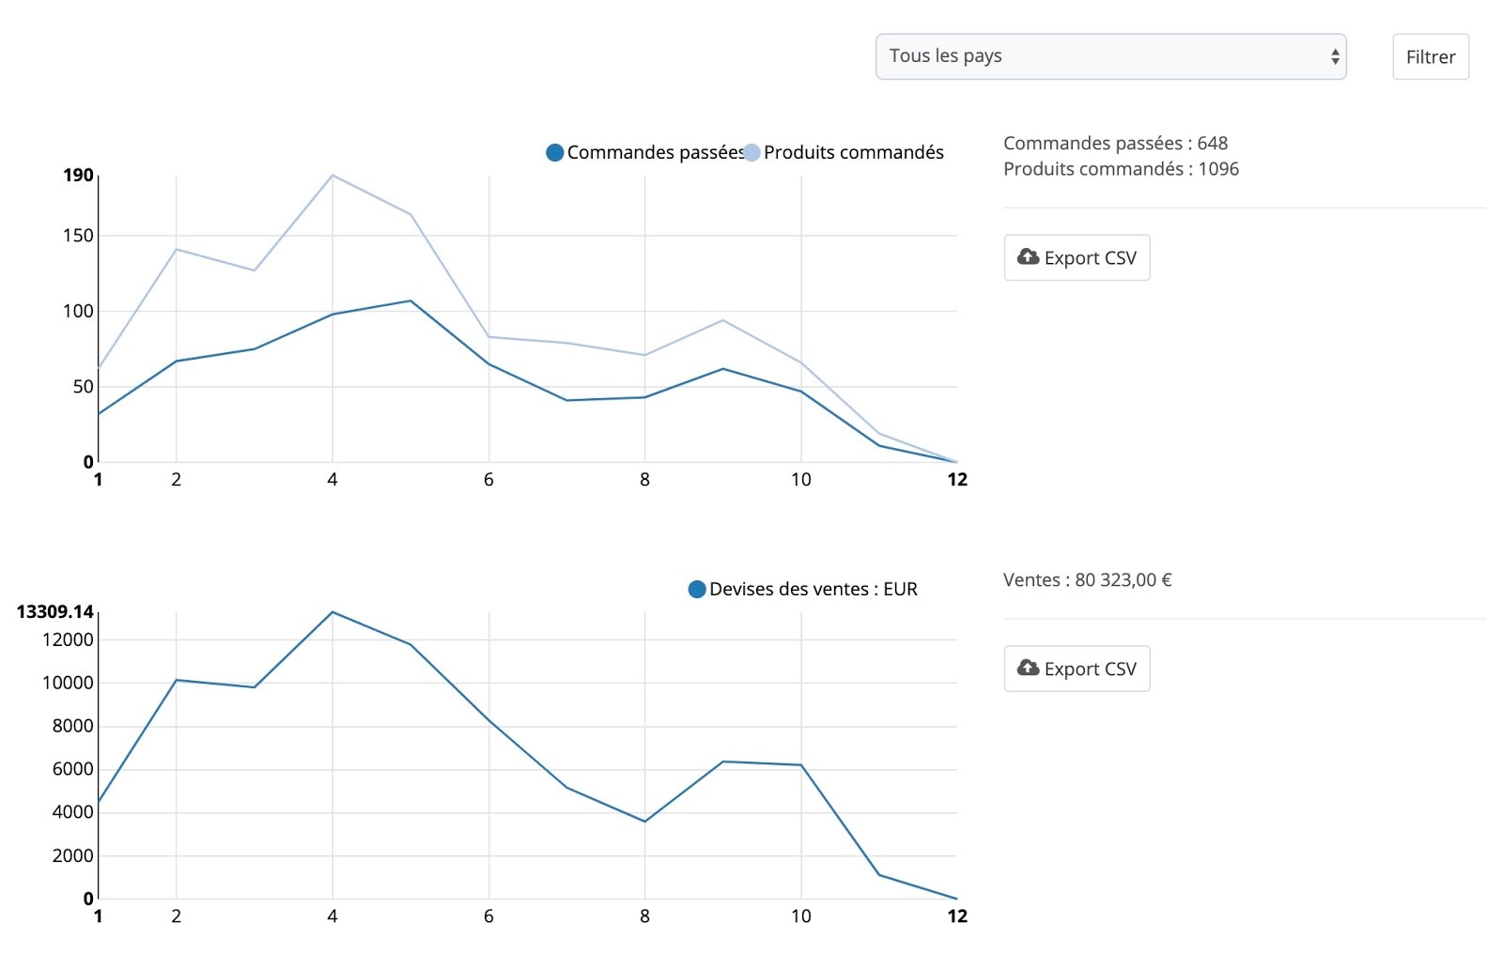The width and height of the screenshot is (1503, 955).
Task: Click the cloud icon on the sales Export CSV button
Action: 1028,668
